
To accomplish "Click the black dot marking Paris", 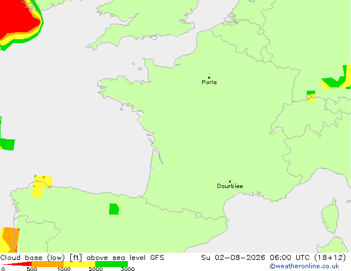I will (209, 77).
